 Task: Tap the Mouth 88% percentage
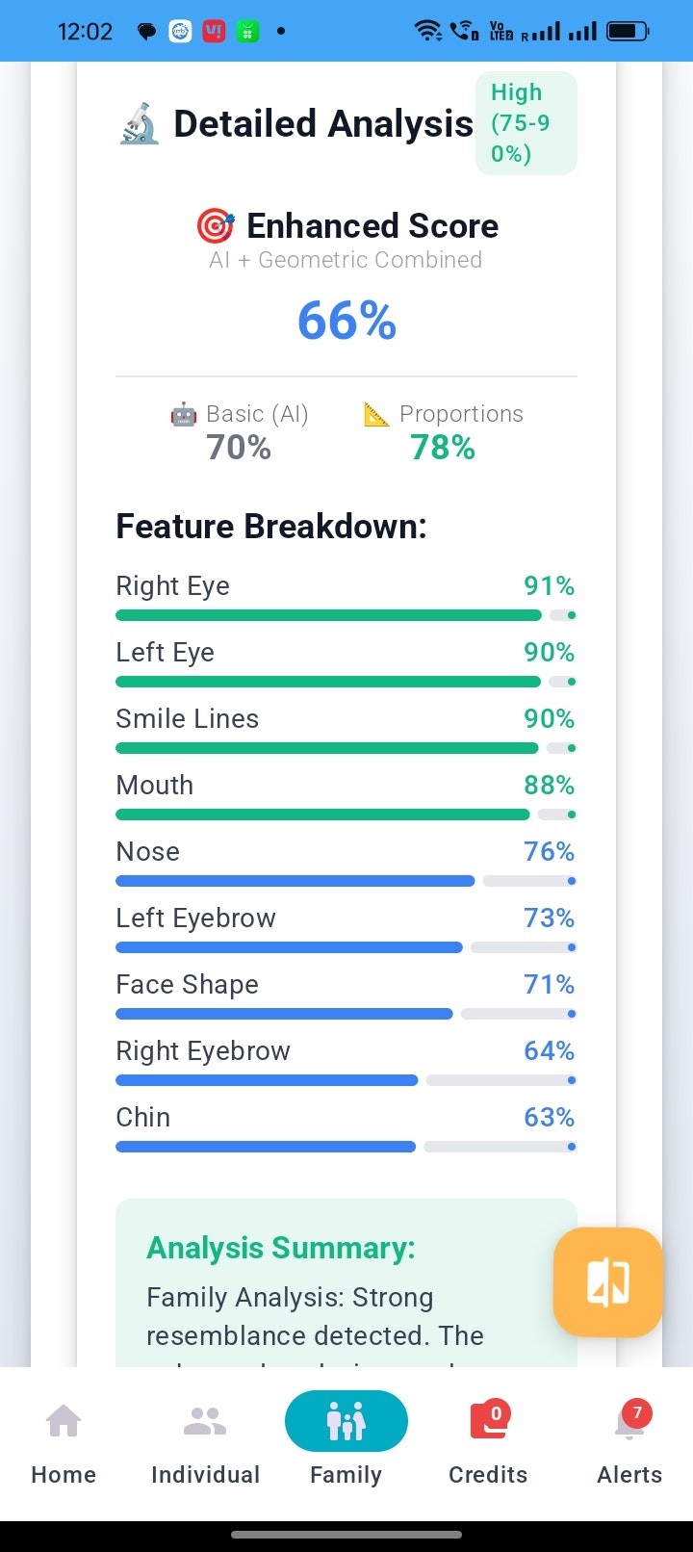(x=549, y=786)
